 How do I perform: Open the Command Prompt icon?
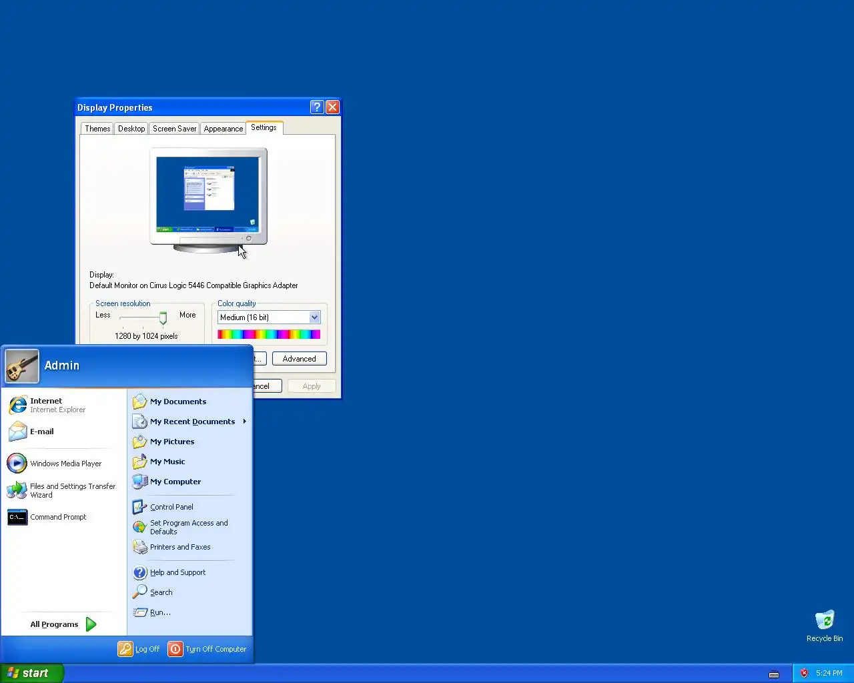pyautogui.click(x=17, y=517)
